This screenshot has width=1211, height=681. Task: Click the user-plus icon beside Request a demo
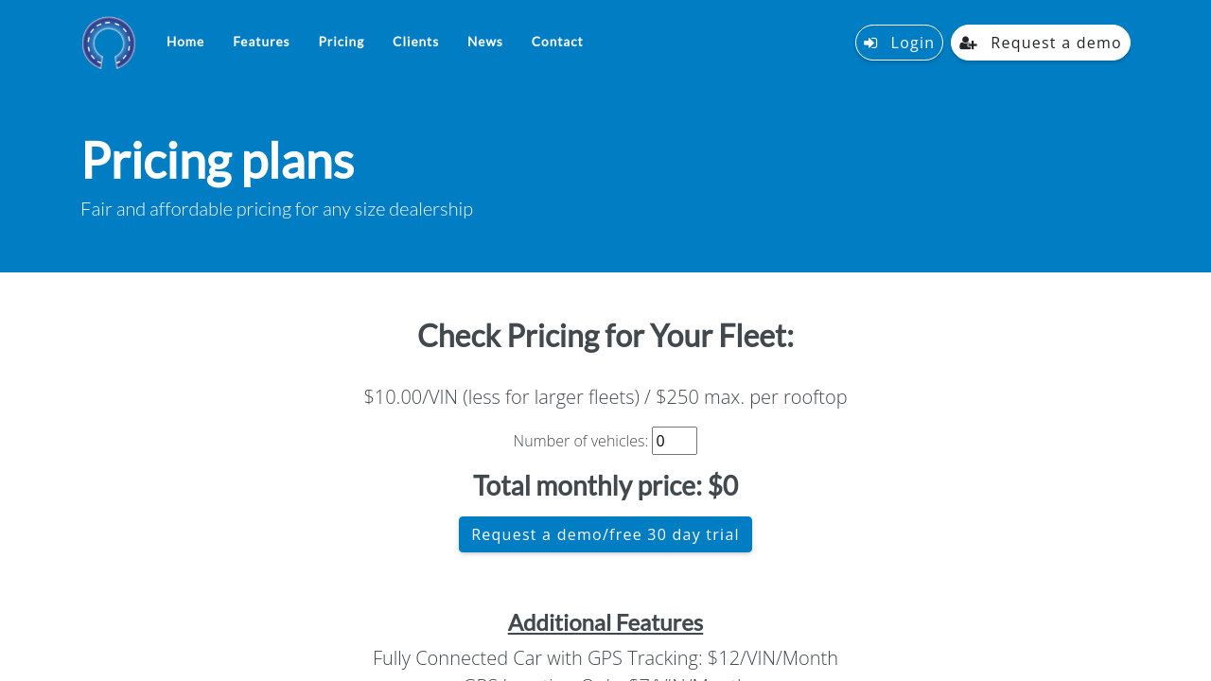[968, 43]
